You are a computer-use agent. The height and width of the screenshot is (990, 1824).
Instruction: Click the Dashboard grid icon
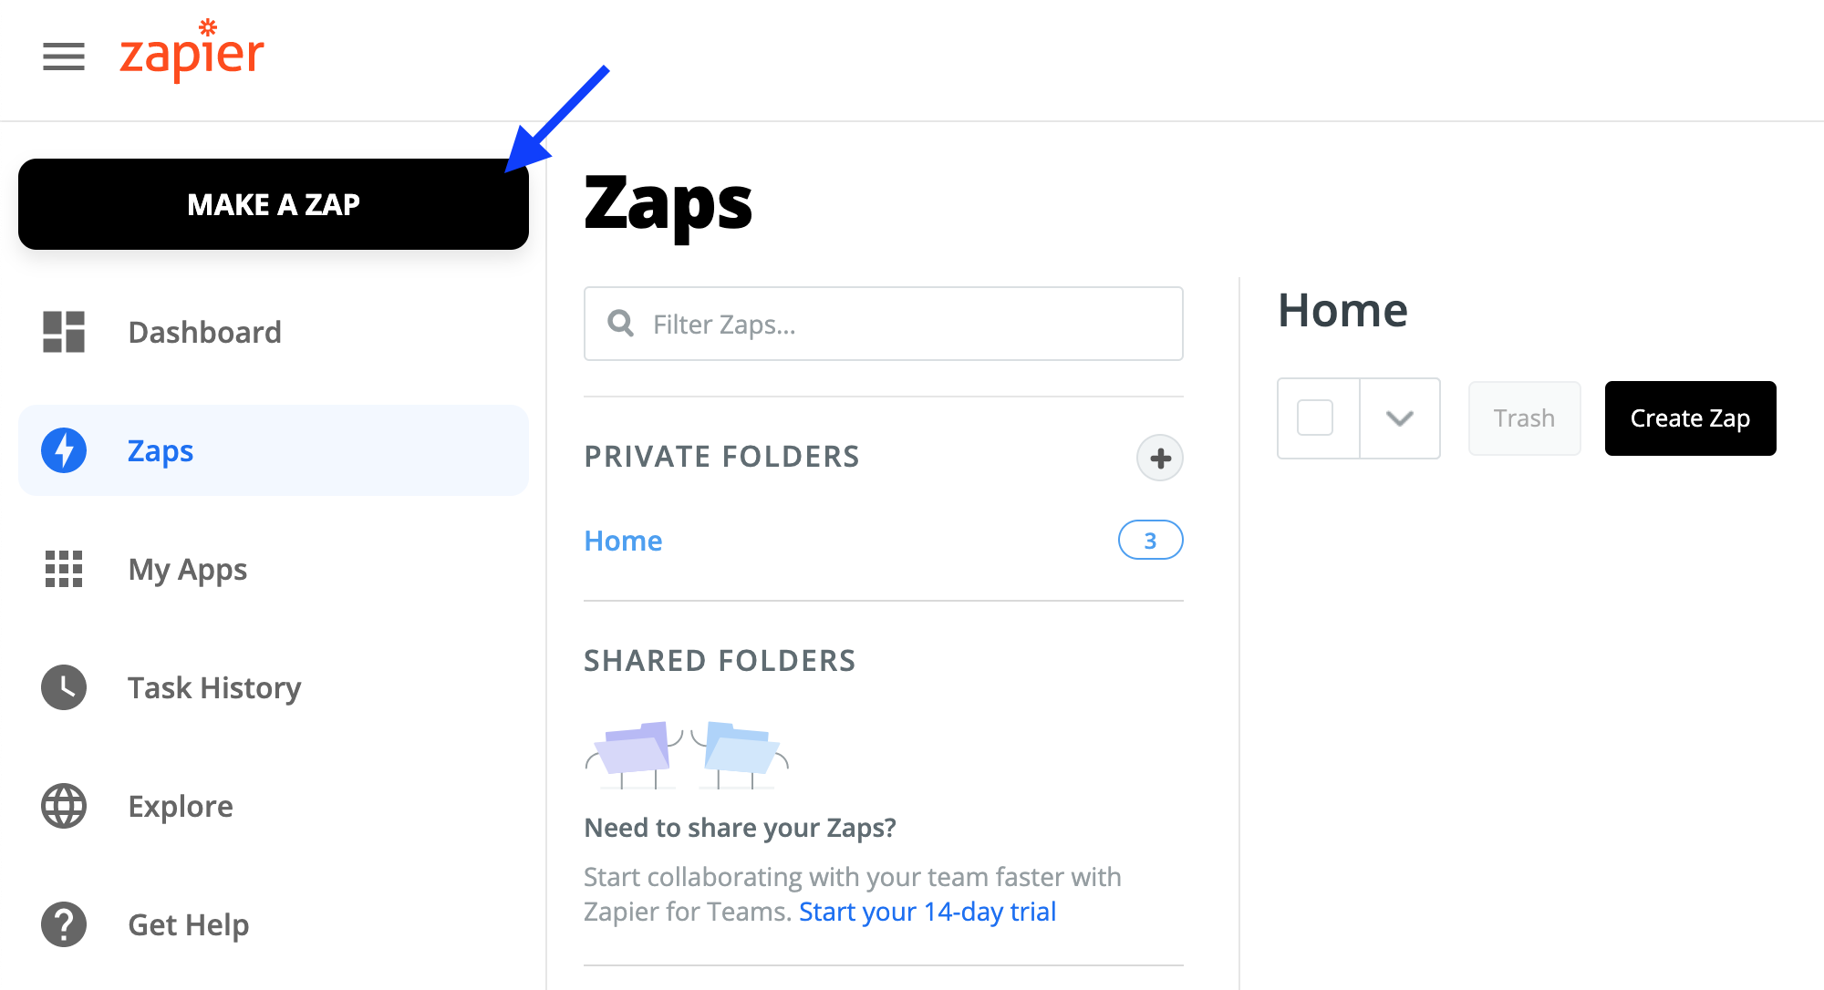coord(64,332)
